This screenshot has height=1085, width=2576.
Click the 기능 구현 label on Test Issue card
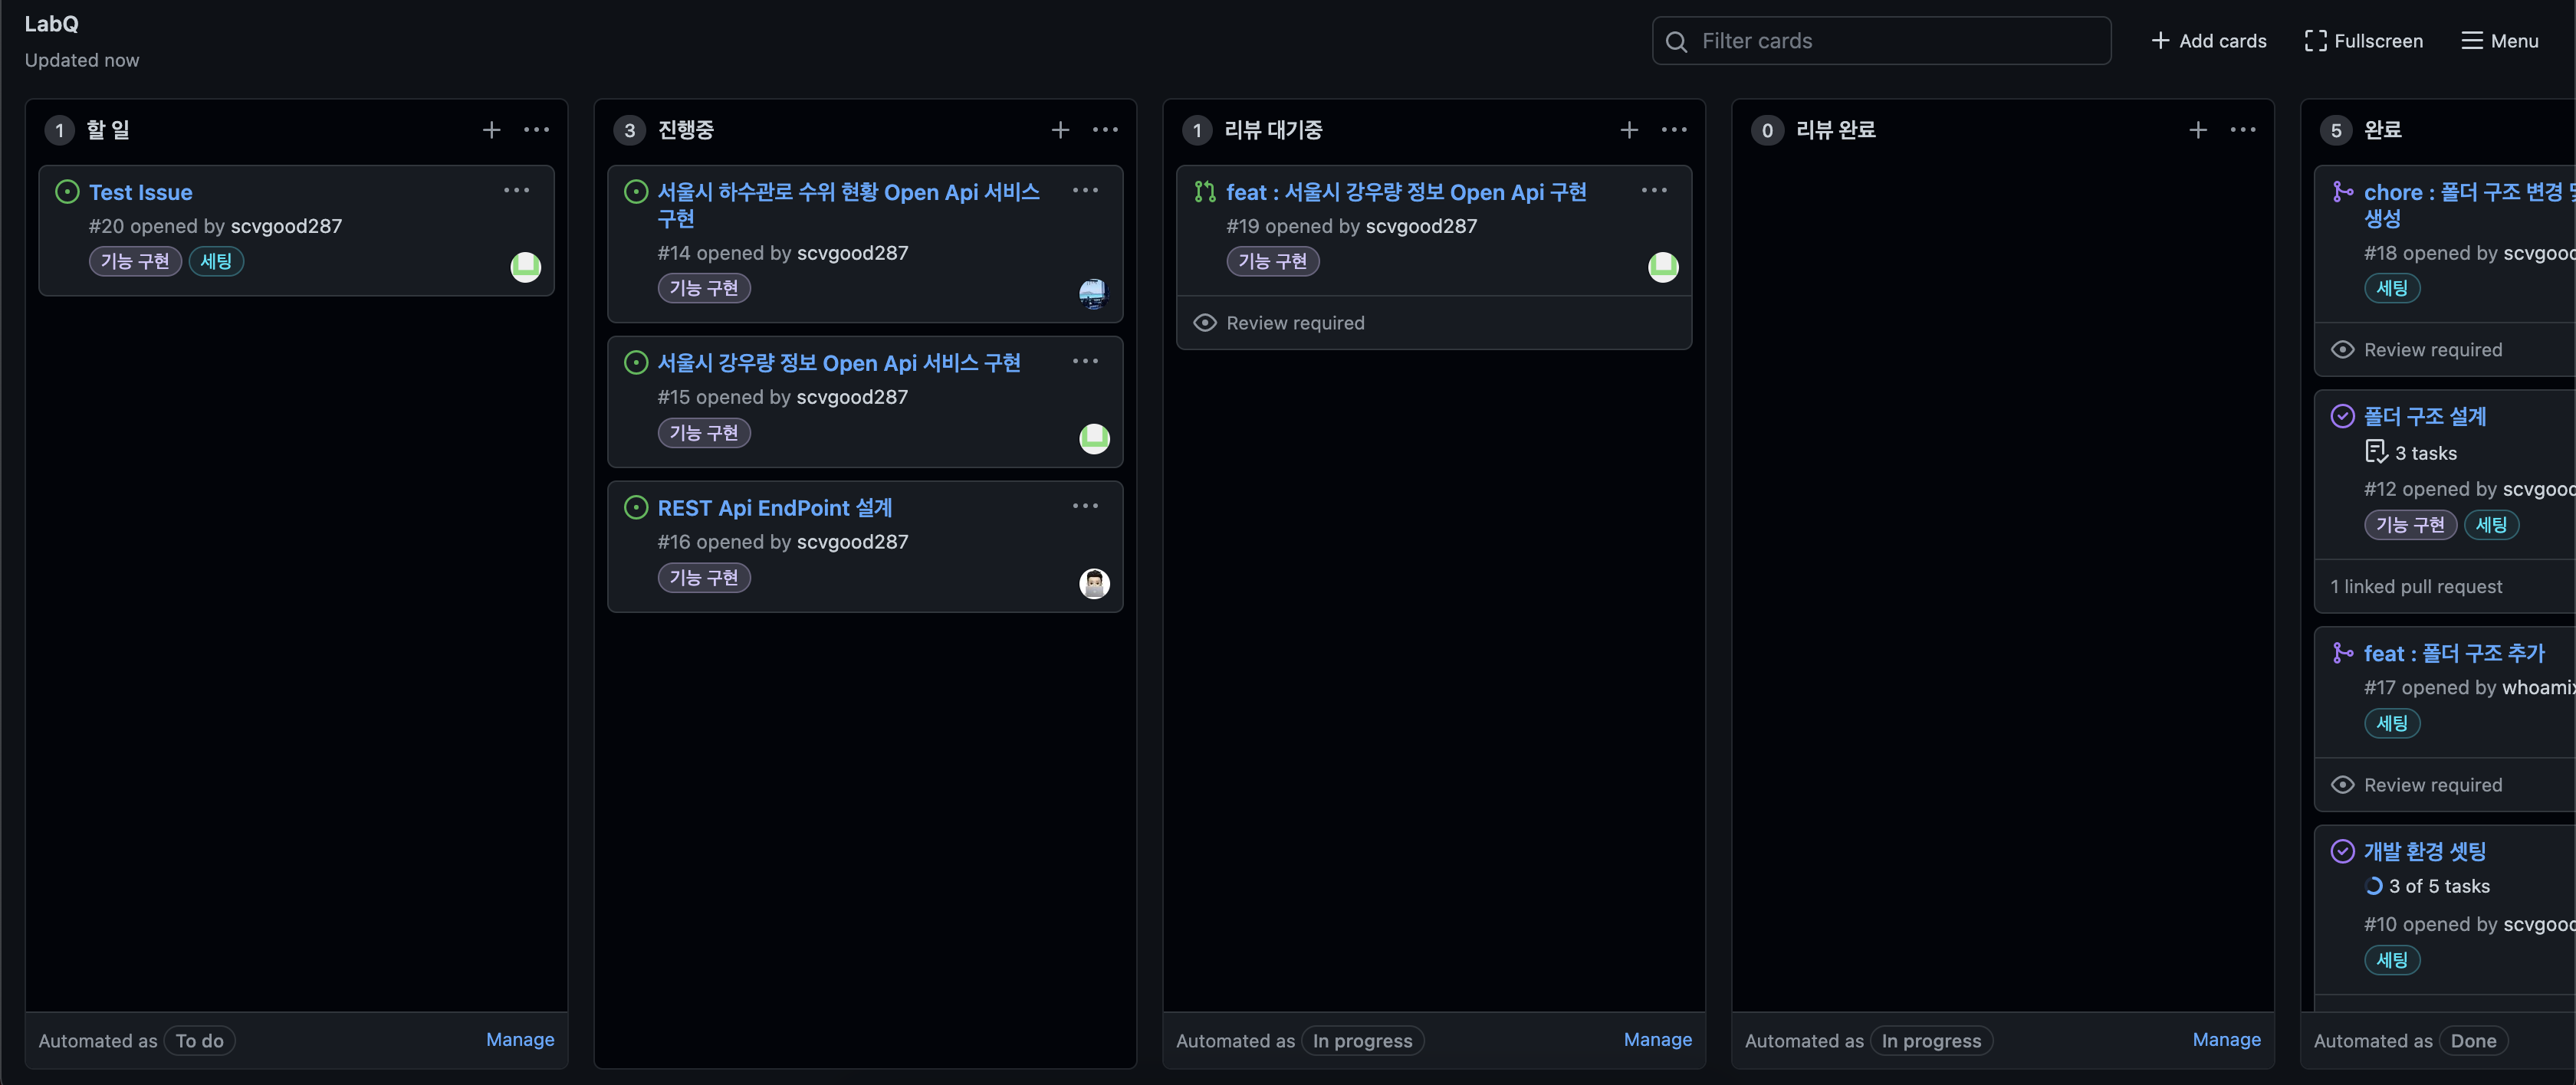click(x=135, y=262)
